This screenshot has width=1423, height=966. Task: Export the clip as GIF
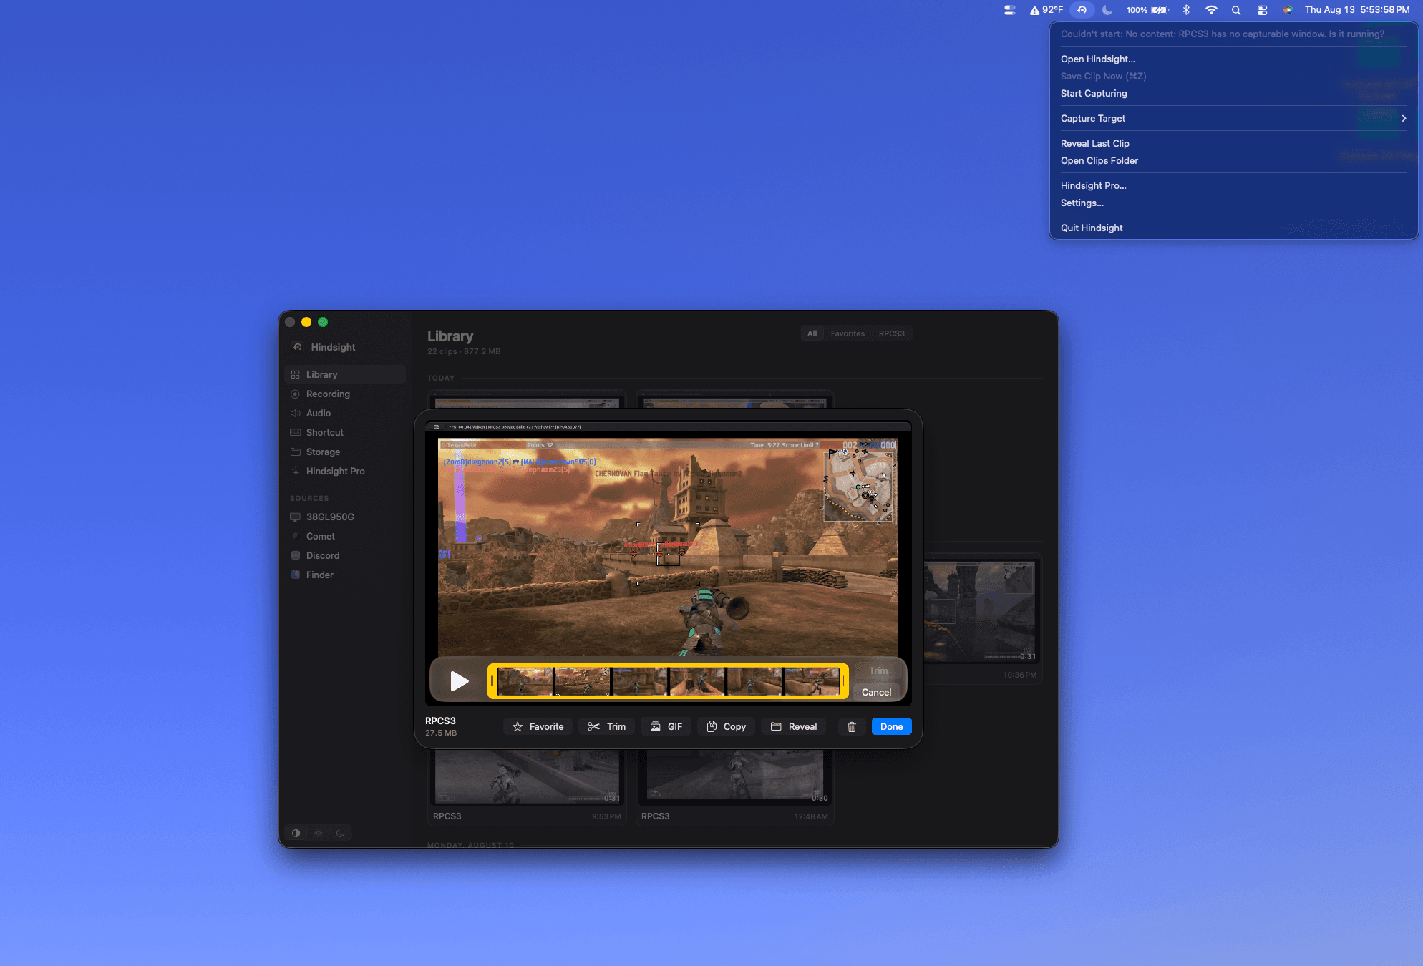coord(666,726)
